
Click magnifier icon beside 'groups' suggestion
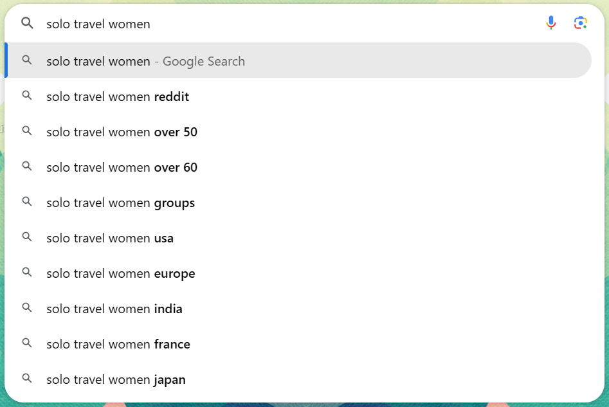27,201
